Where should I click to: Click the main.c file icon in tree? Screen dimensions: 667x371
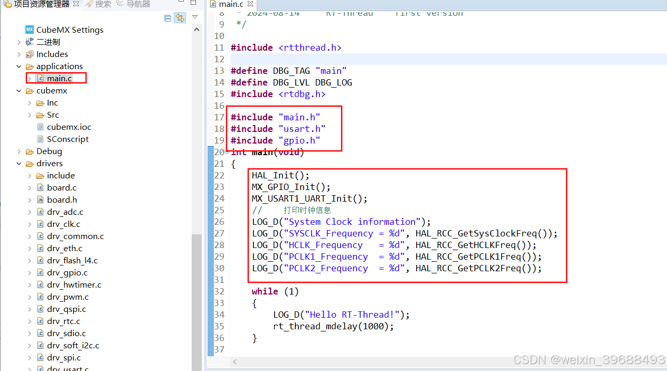[x=40, y=78]
